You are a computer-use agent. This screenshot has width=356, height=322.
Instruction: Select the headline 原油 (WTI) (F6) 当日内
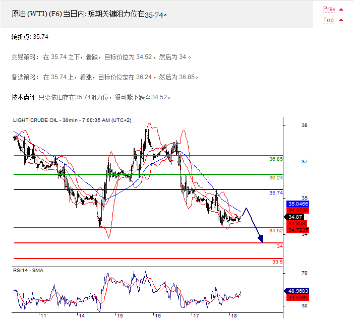pos(89,14)
